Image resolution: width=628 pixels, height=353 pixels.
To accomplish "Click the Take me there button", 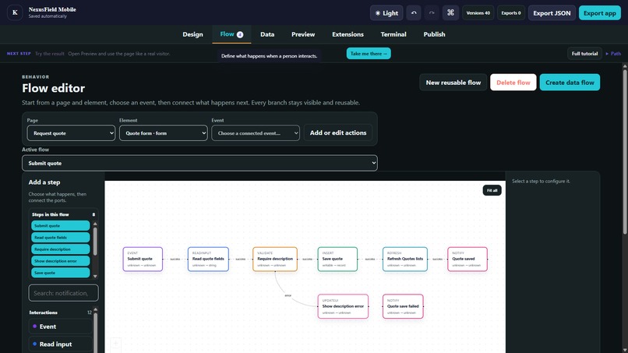I will click(369, 53).
